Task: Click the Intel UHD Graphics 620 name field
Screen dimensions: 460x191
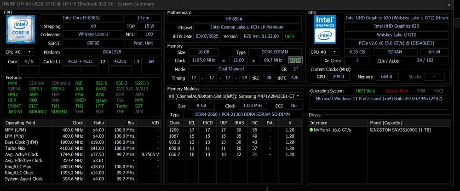Action: [397, 26]
